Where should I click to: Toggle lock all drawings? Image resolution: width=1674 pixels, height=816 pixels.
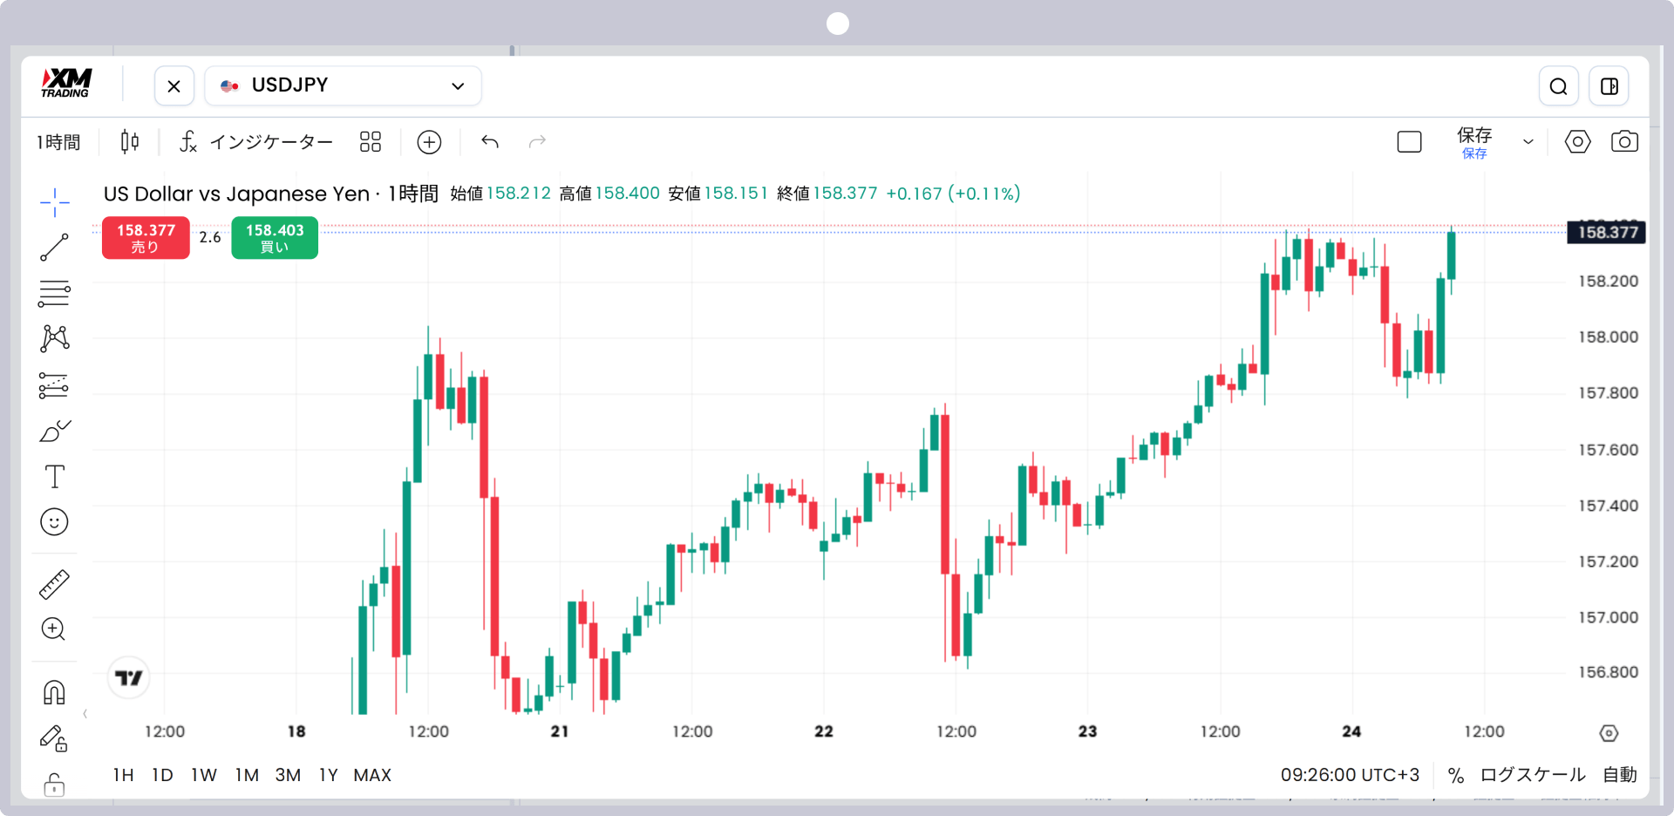[54, 785]
